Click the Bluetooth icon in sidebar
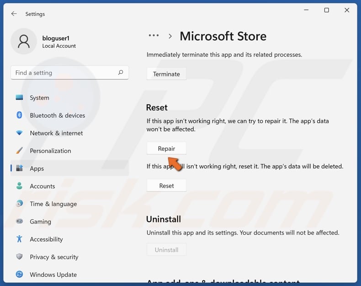The width and height of the screenshot is (361, 286). click(x=19, y=115)
